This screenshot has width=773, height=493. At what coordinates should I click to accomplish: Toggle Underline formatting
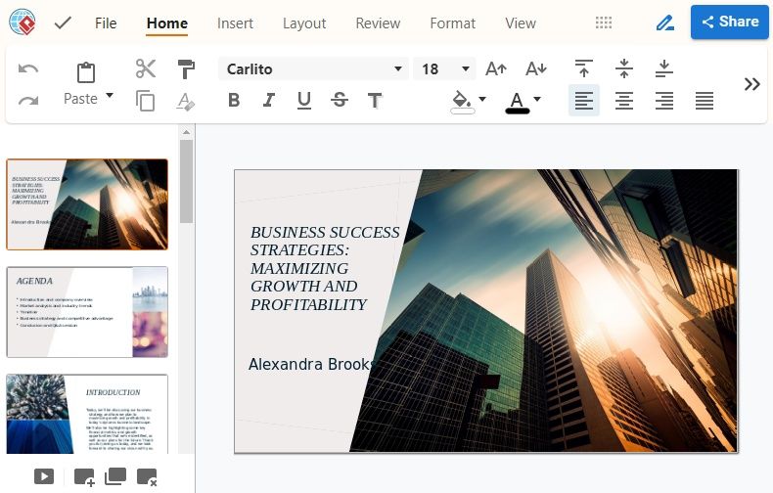tap(304, 101)
